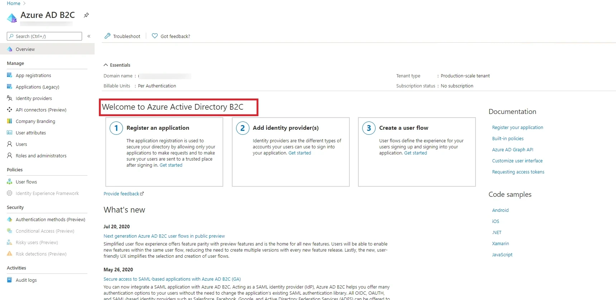The width and height of the screenshot is (616, 300).
Task: Click the Users person icon
Action: pos(10,144)
